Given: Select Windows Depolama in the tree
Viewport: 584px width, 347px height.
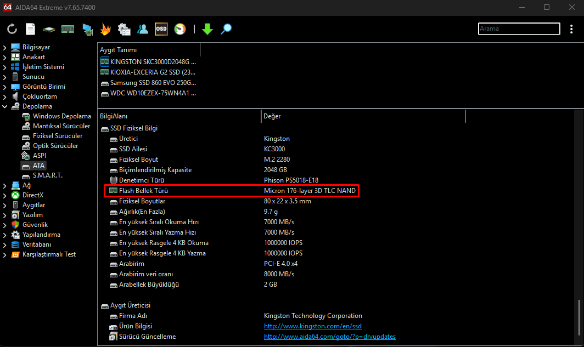Looking at the screenshot, I should point(62,116).
